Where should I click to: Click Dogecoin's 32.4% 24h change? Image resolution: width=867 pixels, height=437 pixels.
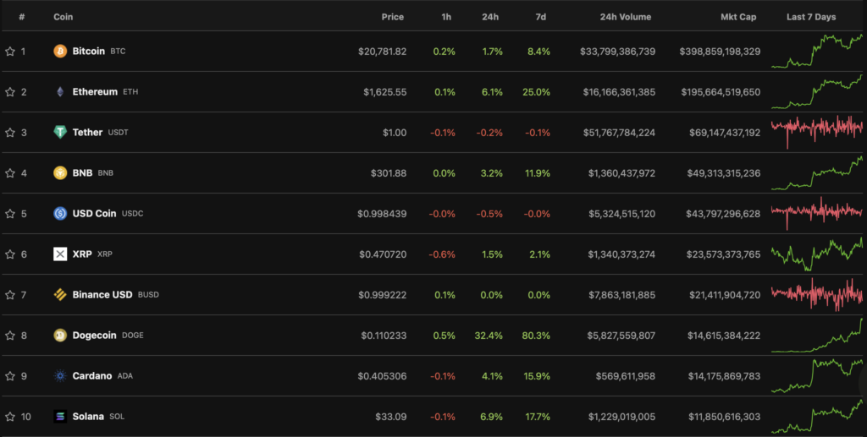point(489,336)
